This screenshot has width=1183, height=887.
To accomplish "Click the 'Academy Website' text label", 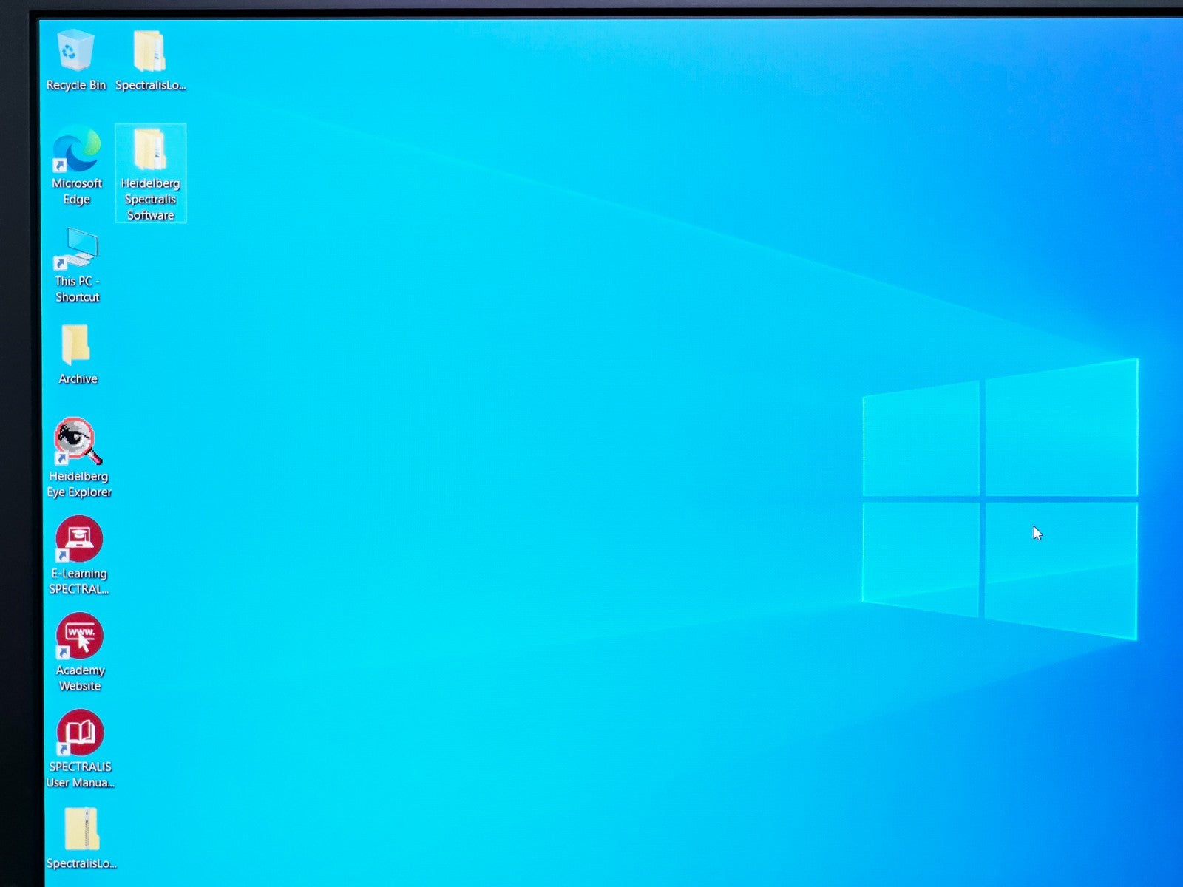I will [x=80, y=679].
